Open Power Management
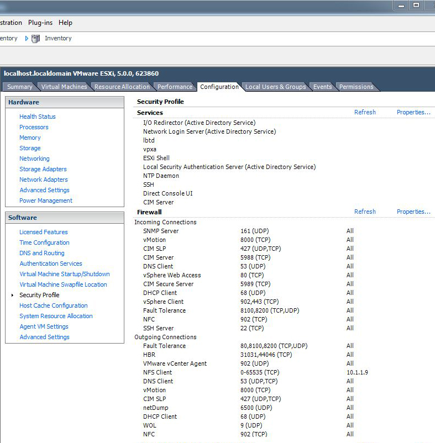This screenshot has width=435, height=443. [x=46, y=201]
